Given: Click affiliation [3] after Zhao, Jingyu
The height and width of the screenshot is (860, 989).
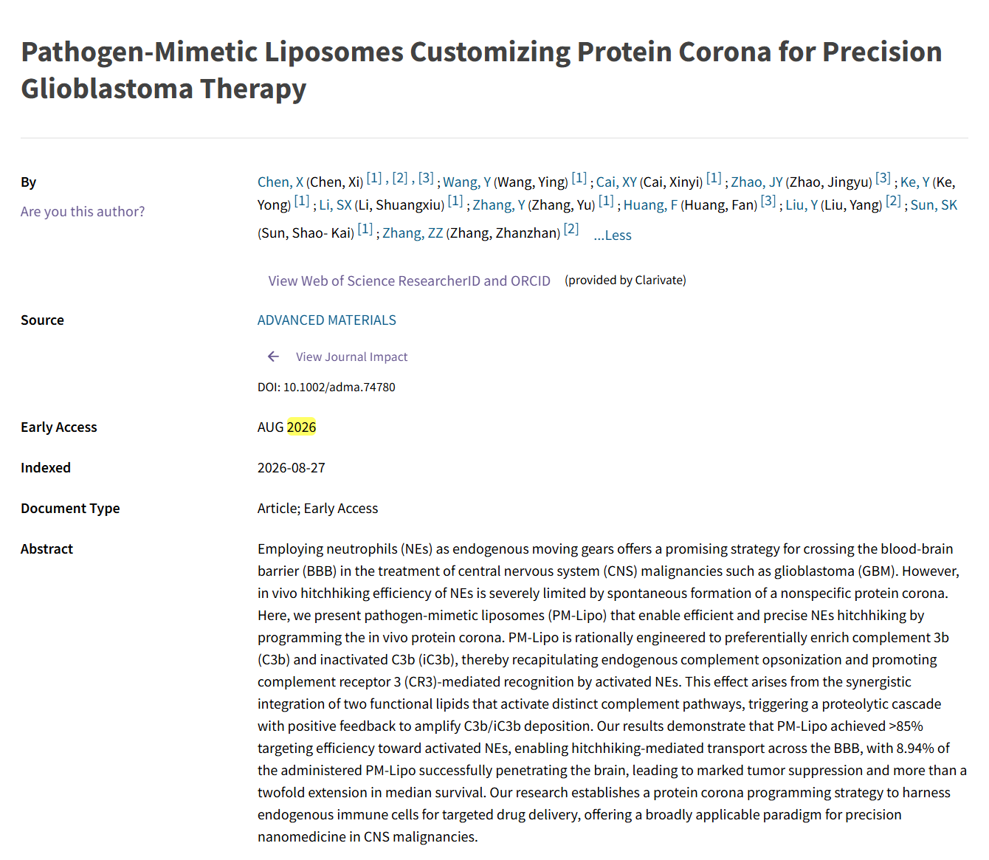Looking at the screenshot, I should (x=883, y=178).
